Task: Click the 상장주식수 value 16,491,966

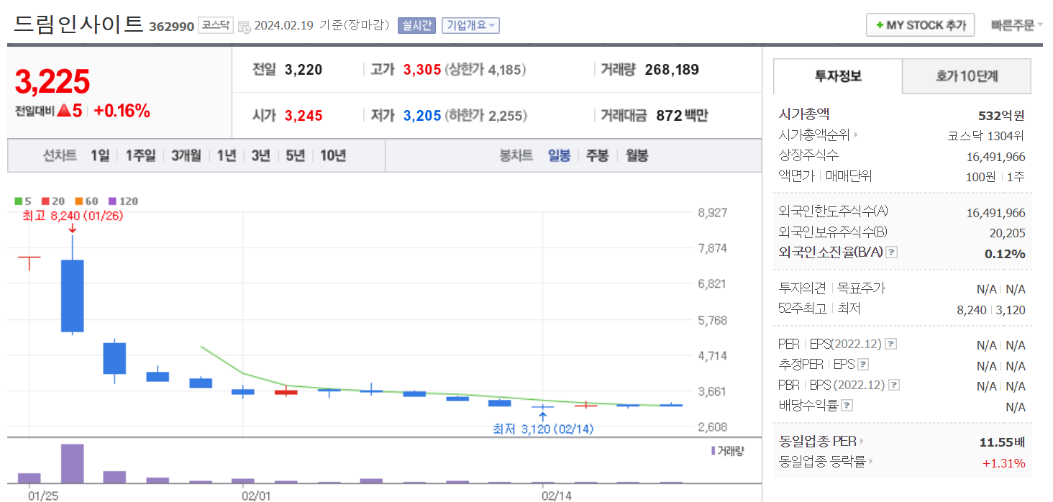Action: [x=996, y=157]
